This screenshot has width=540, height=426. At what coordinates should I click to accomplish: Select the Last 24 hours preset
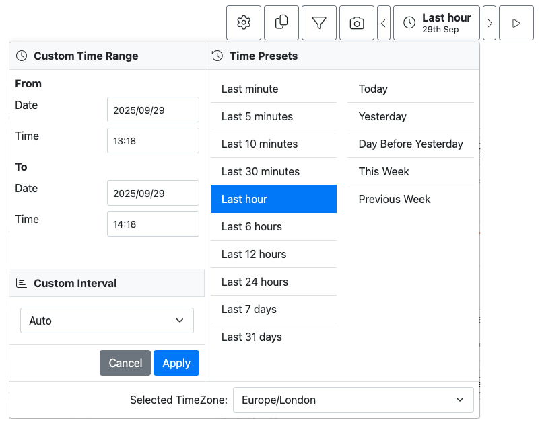[x=273, y=282]
